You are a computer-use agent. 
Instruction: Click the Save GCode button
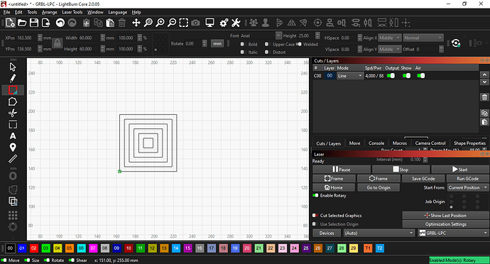423,178
